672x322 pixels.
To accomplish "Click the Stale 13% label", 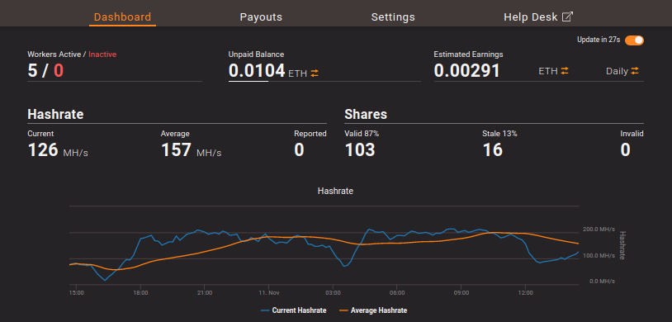I will [499, 134].
